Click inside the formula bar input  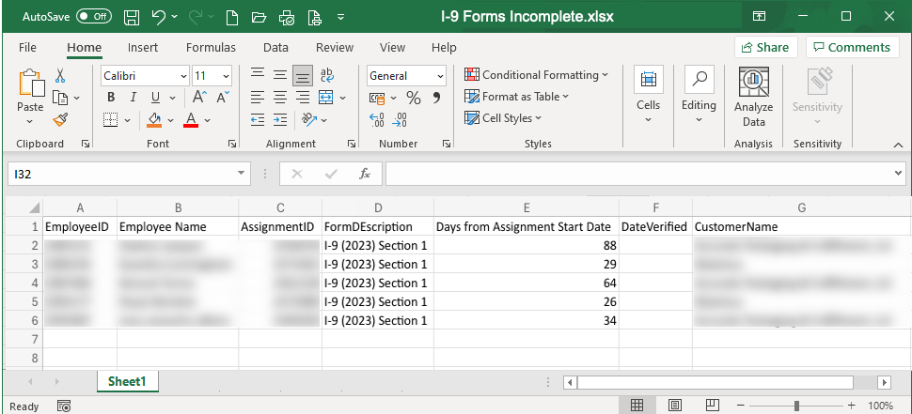click(x=639, y=174)
